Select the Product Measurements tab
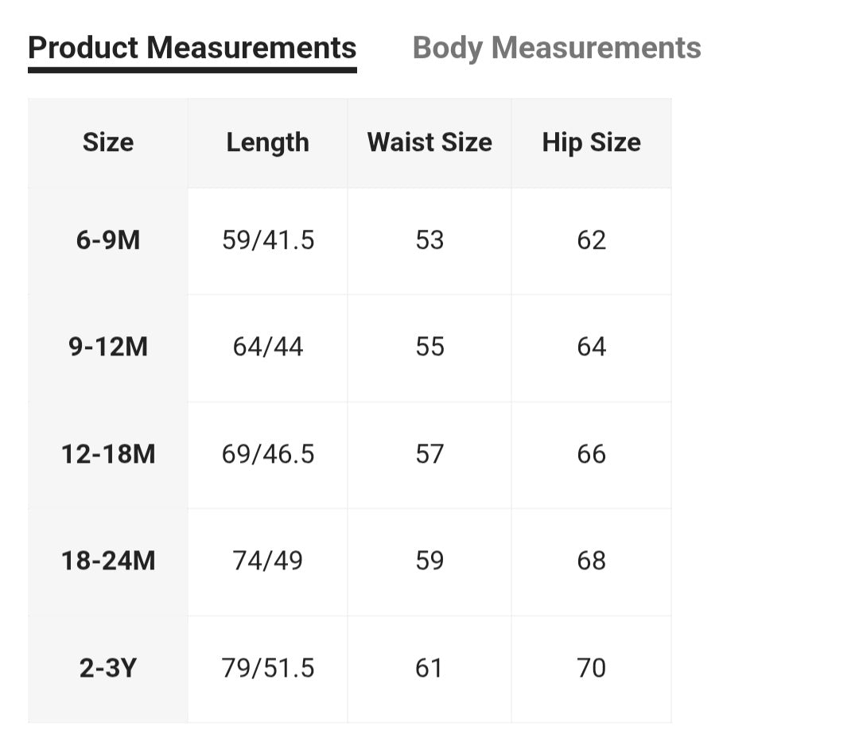This screenshot has width=859, height=738. pos(192,48)
